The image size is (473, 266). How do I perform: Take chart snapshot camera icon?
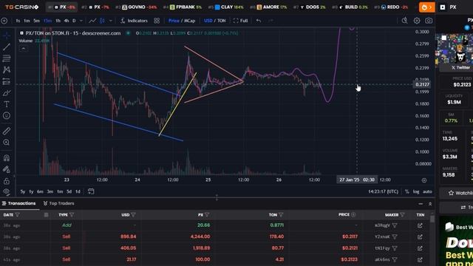pos(429,21)
